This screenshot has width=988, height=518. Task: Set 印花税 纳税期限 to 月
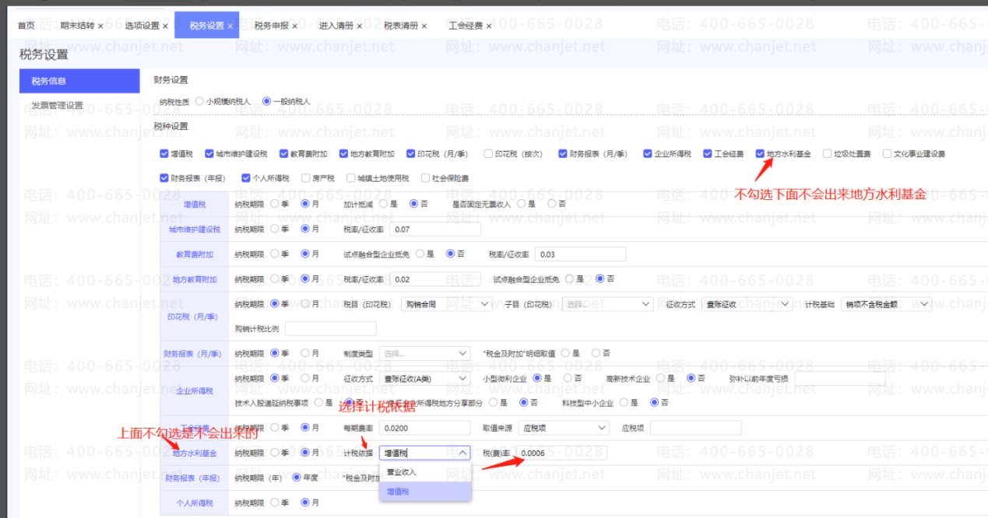[305, 304]
